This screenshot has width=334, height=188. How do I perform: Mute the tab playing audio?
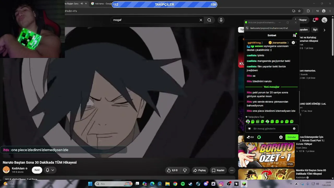82,4
